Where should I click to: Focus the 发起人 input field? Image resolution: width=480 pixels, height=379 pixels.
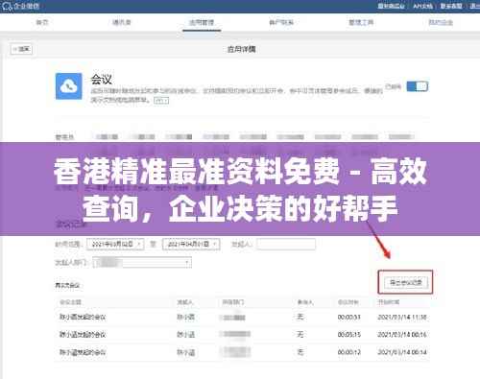click(x=286, y=245)
